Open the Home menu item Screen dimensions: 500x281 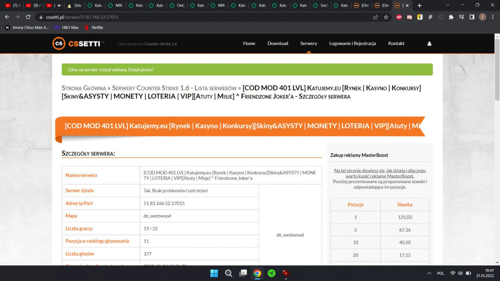249,43
